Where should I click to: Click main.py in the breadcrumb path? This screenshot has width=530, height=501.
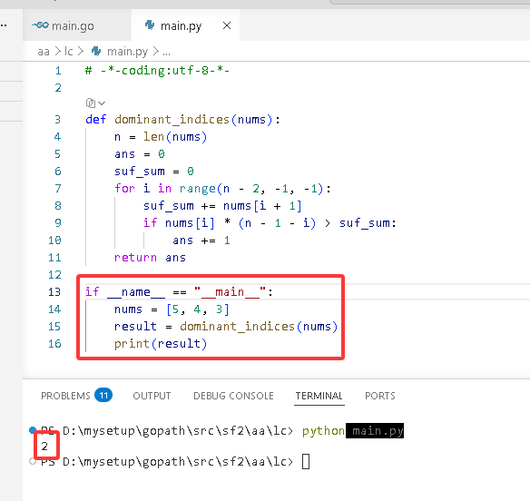[127, 52]
